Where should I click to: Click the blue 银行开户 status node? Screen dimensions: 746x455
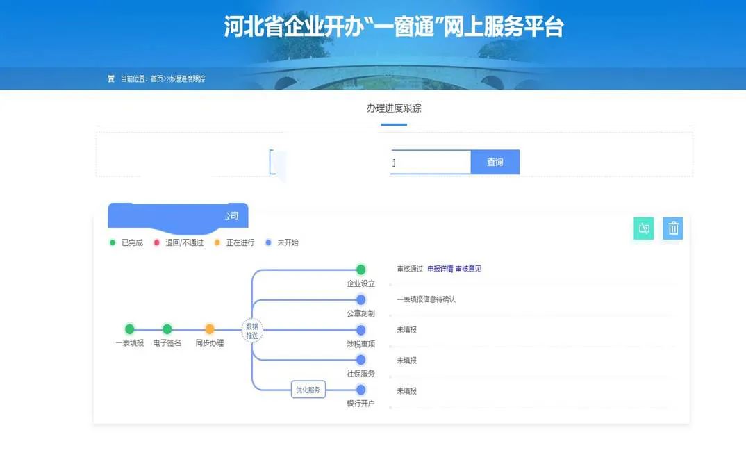point(361,390)
